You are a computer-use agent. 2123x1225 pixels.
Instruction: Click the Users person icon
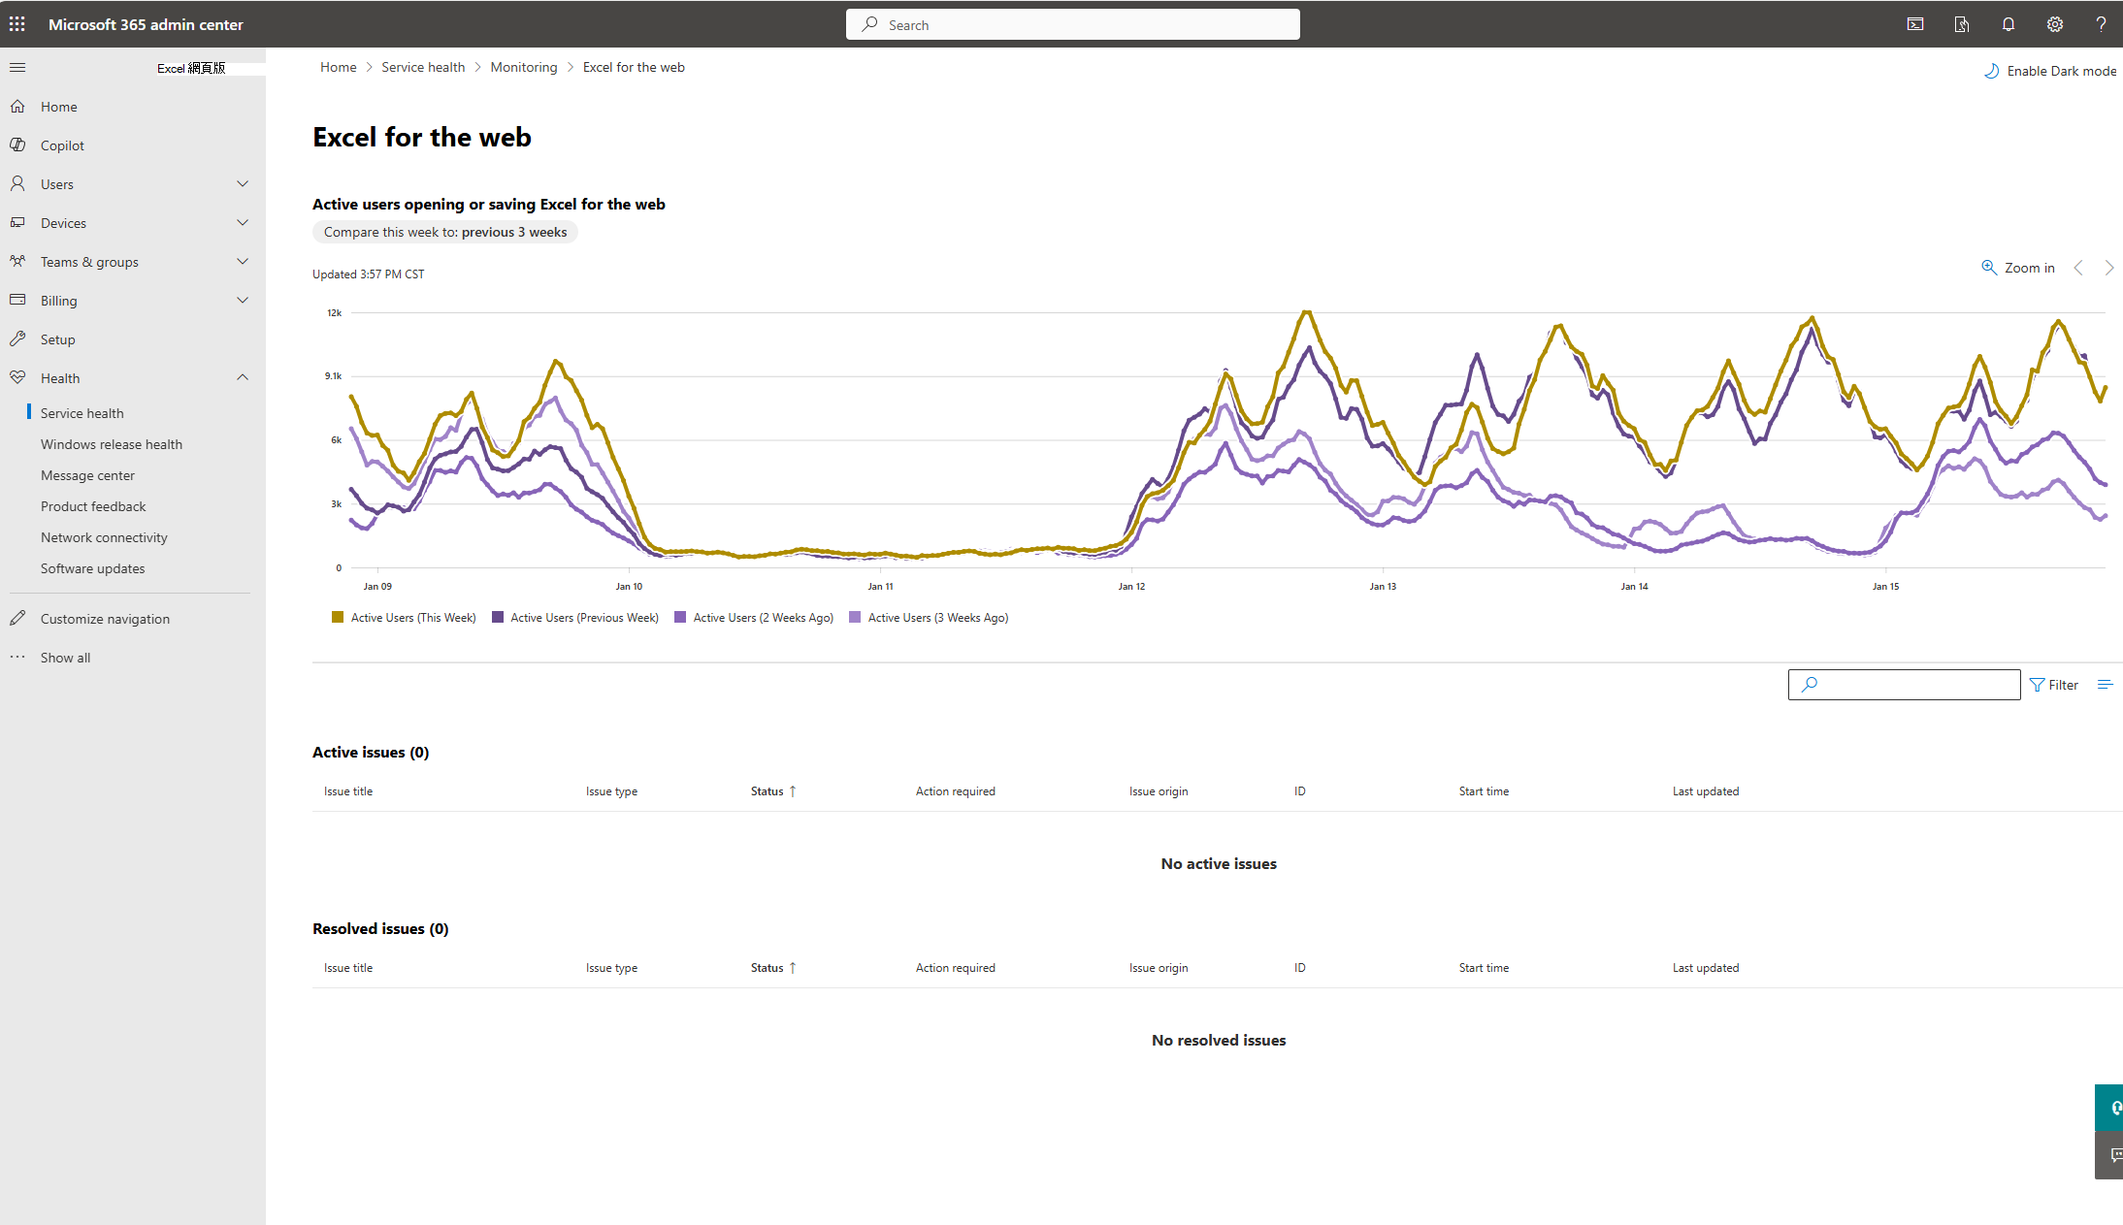click(17, 183)
